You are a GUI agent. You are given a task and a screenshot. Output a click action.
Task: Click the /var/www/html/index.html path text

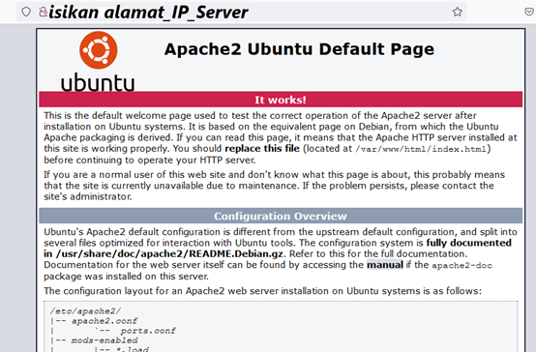point(421,149)
